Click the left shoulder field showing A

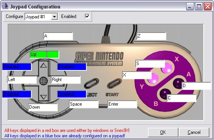pos(58,36)
